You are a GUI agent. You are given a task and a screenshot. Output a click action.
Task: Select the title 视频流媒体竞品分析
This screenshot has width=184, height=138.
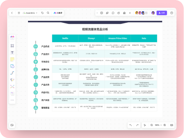[x=95, y=29]
